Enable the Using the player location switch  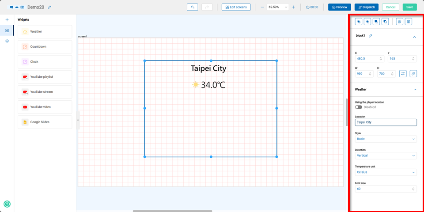coord(358,107)
